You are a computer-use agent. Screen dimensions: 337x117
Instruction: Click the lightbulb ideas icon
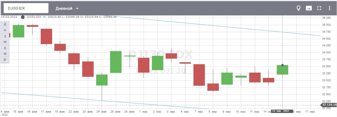298,8
